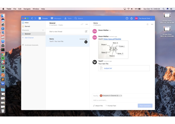
Task: Open Archived channels
Action: (30, 45)
